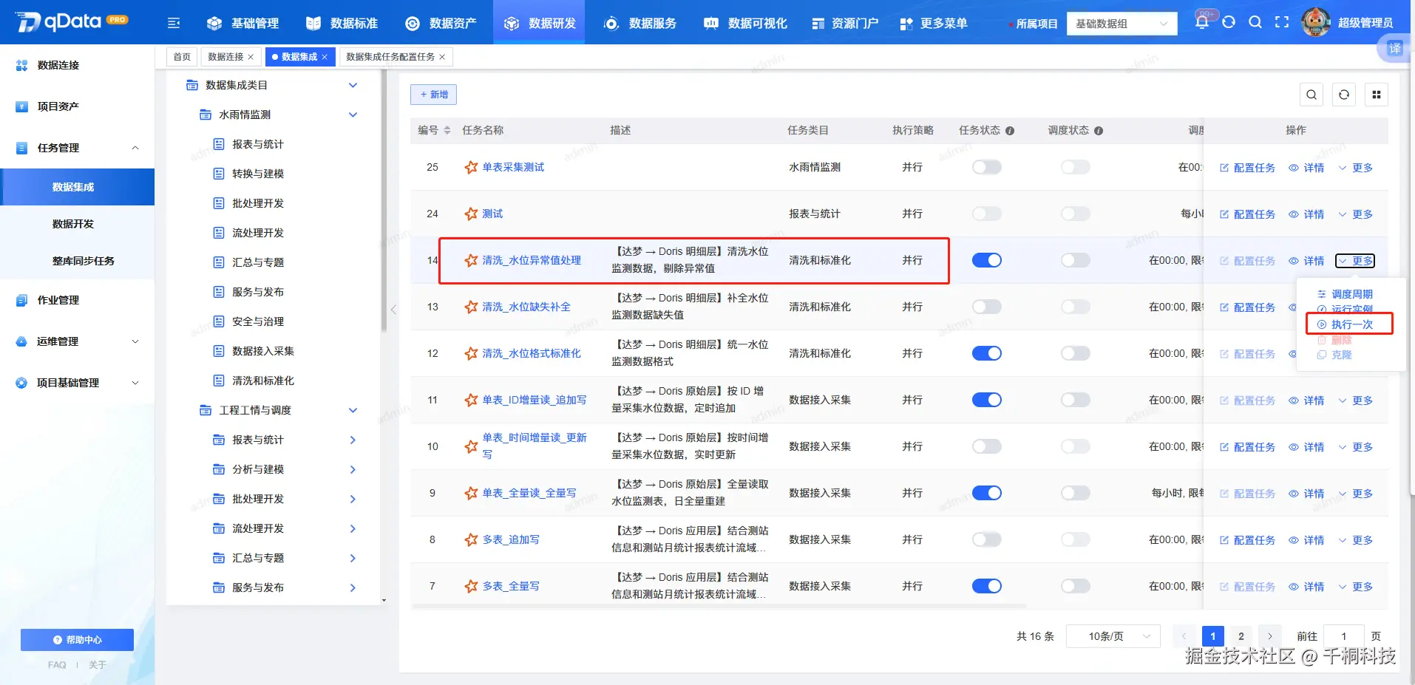The width and height of the screenshot is (1415, 685).
Task: Click the info icon beside 调度状态
Action: pyautogui.click(x=1099, y=131)
